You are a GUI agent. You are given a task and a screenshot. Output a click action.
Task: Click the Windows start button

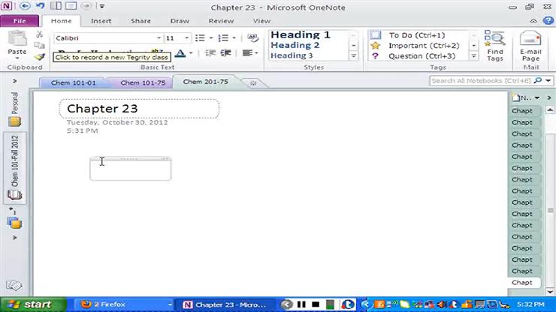click(x=32, y=304)
